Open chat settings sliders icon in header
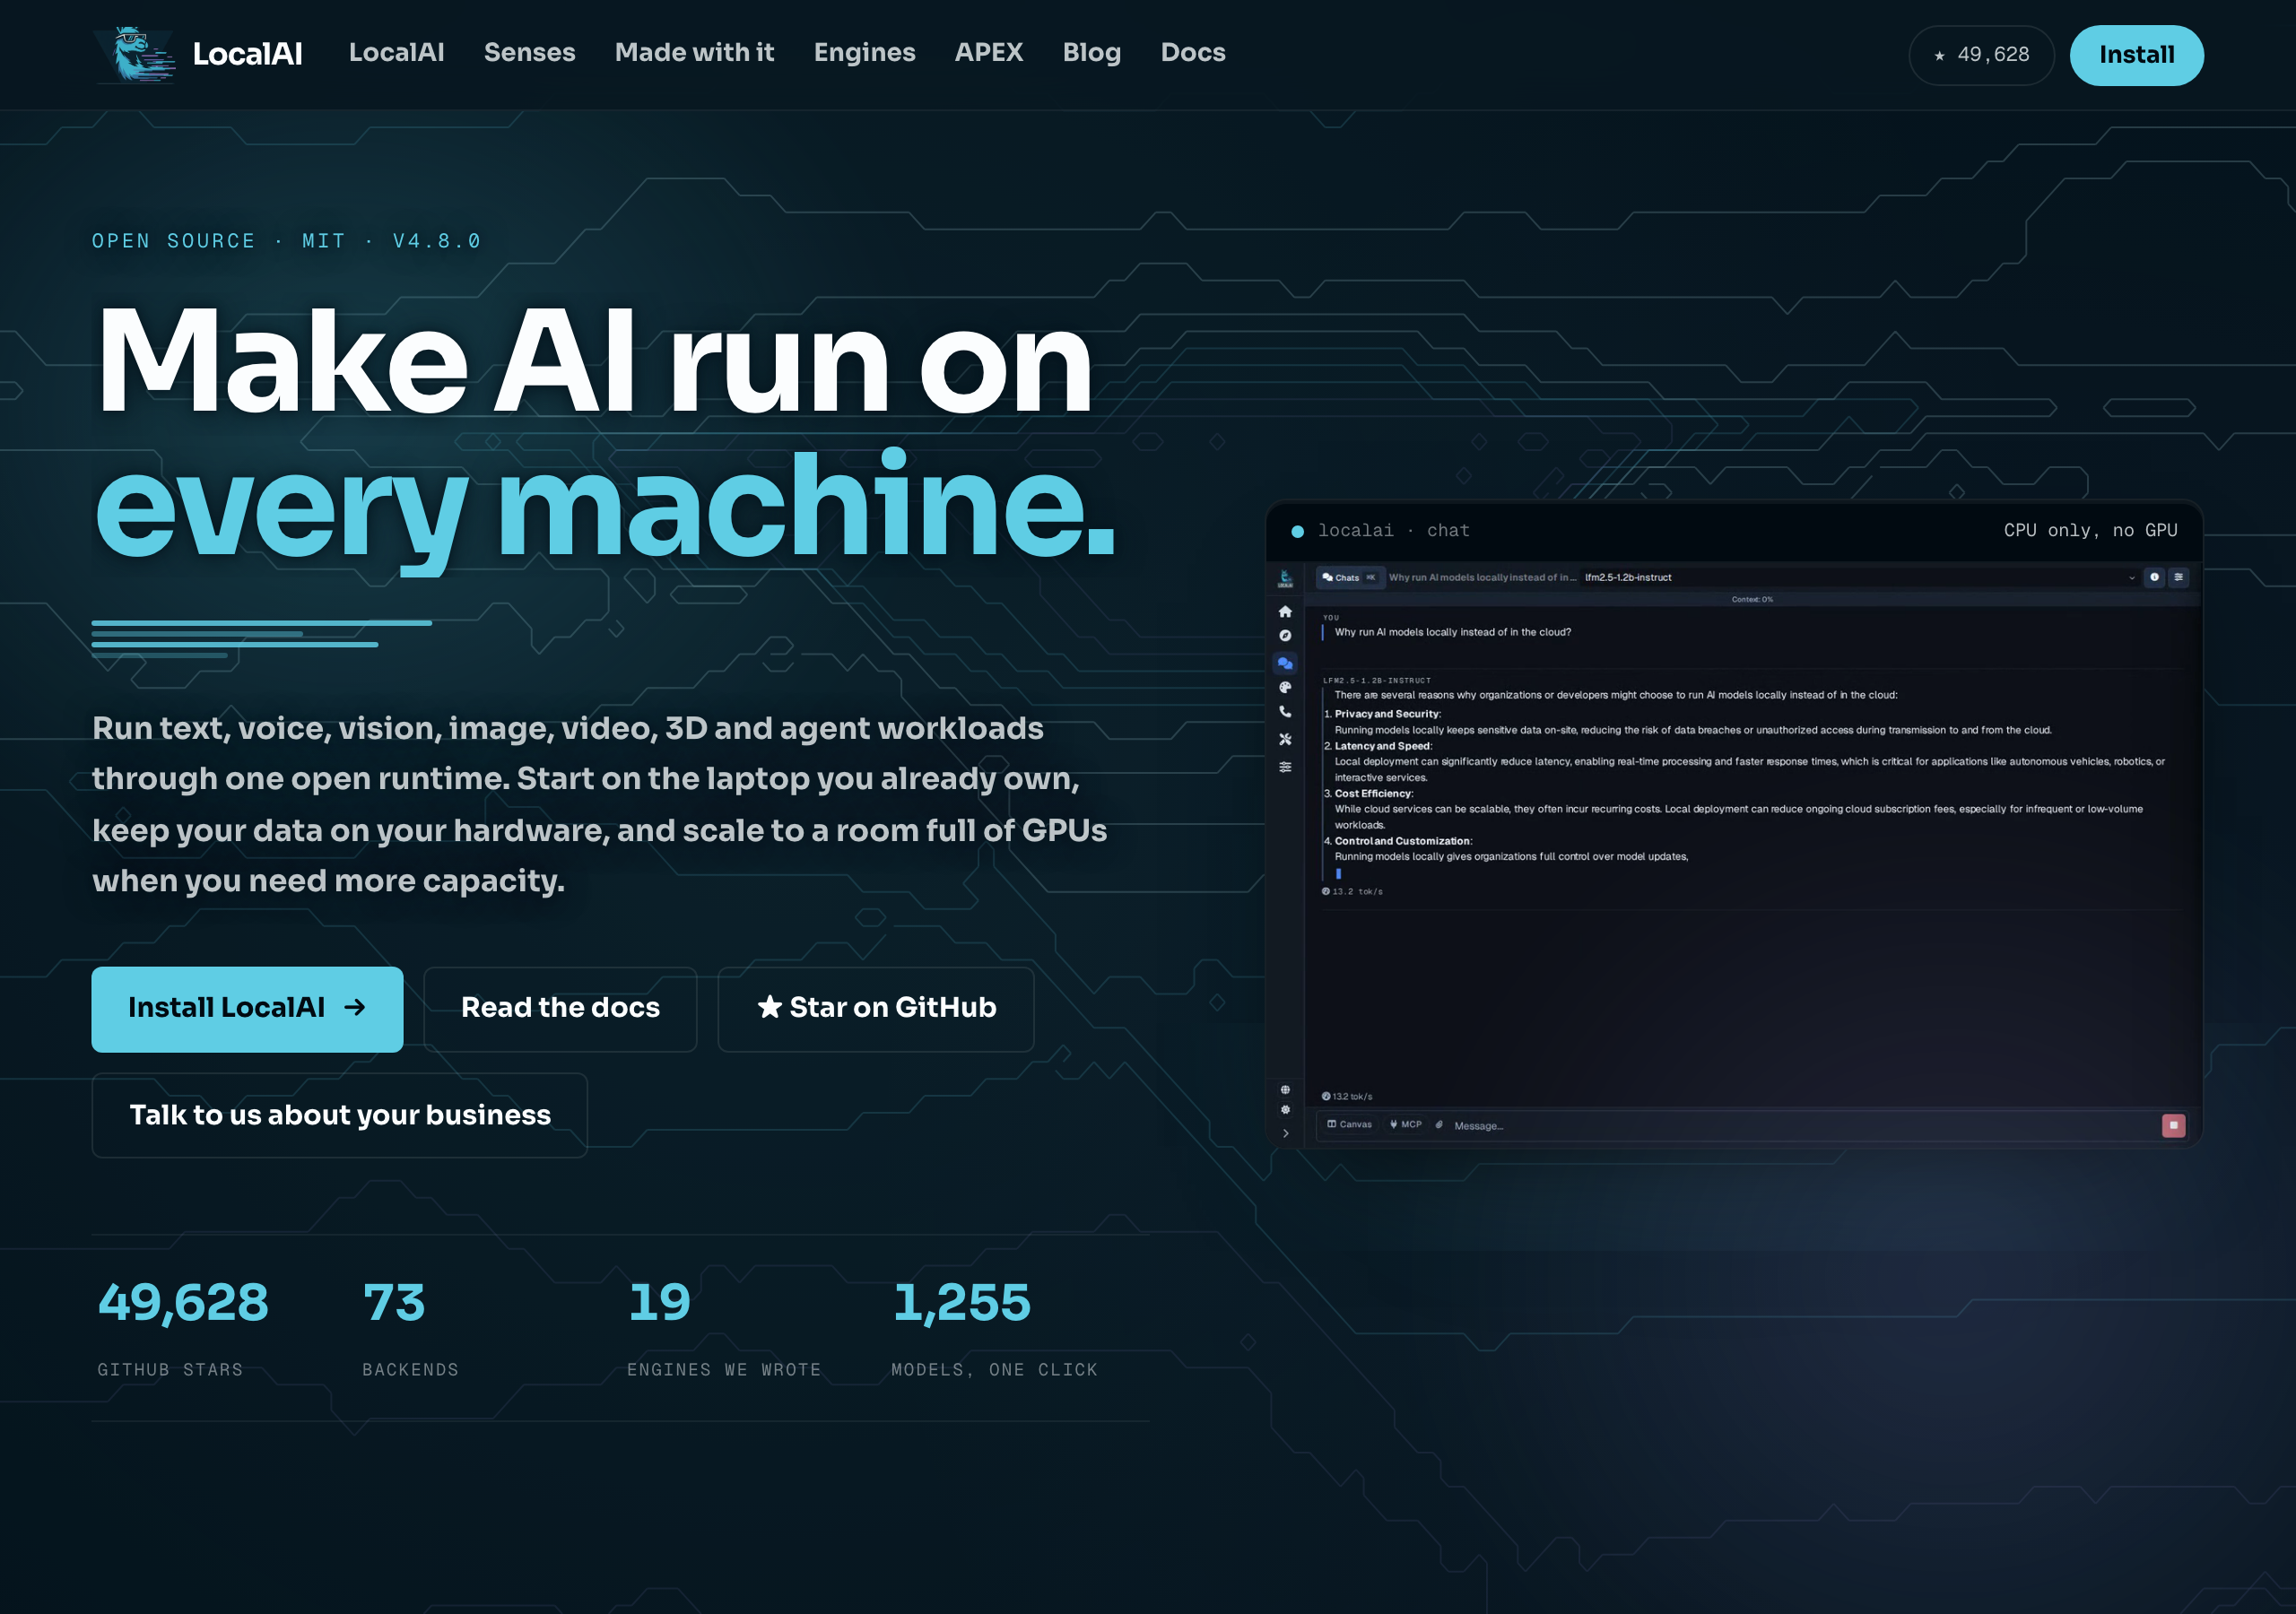The image size is (2296, 1614). coord(2178,577)
